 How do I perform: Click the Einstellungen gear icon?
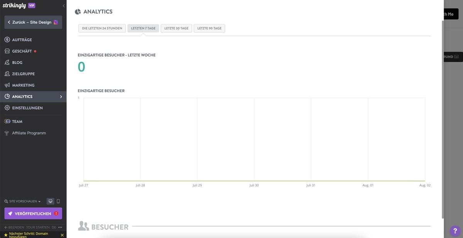pos(7,108)
